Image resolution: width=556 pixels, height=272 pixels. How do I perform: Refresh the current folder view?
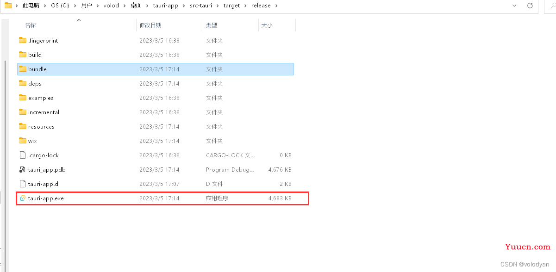(530, 6)
